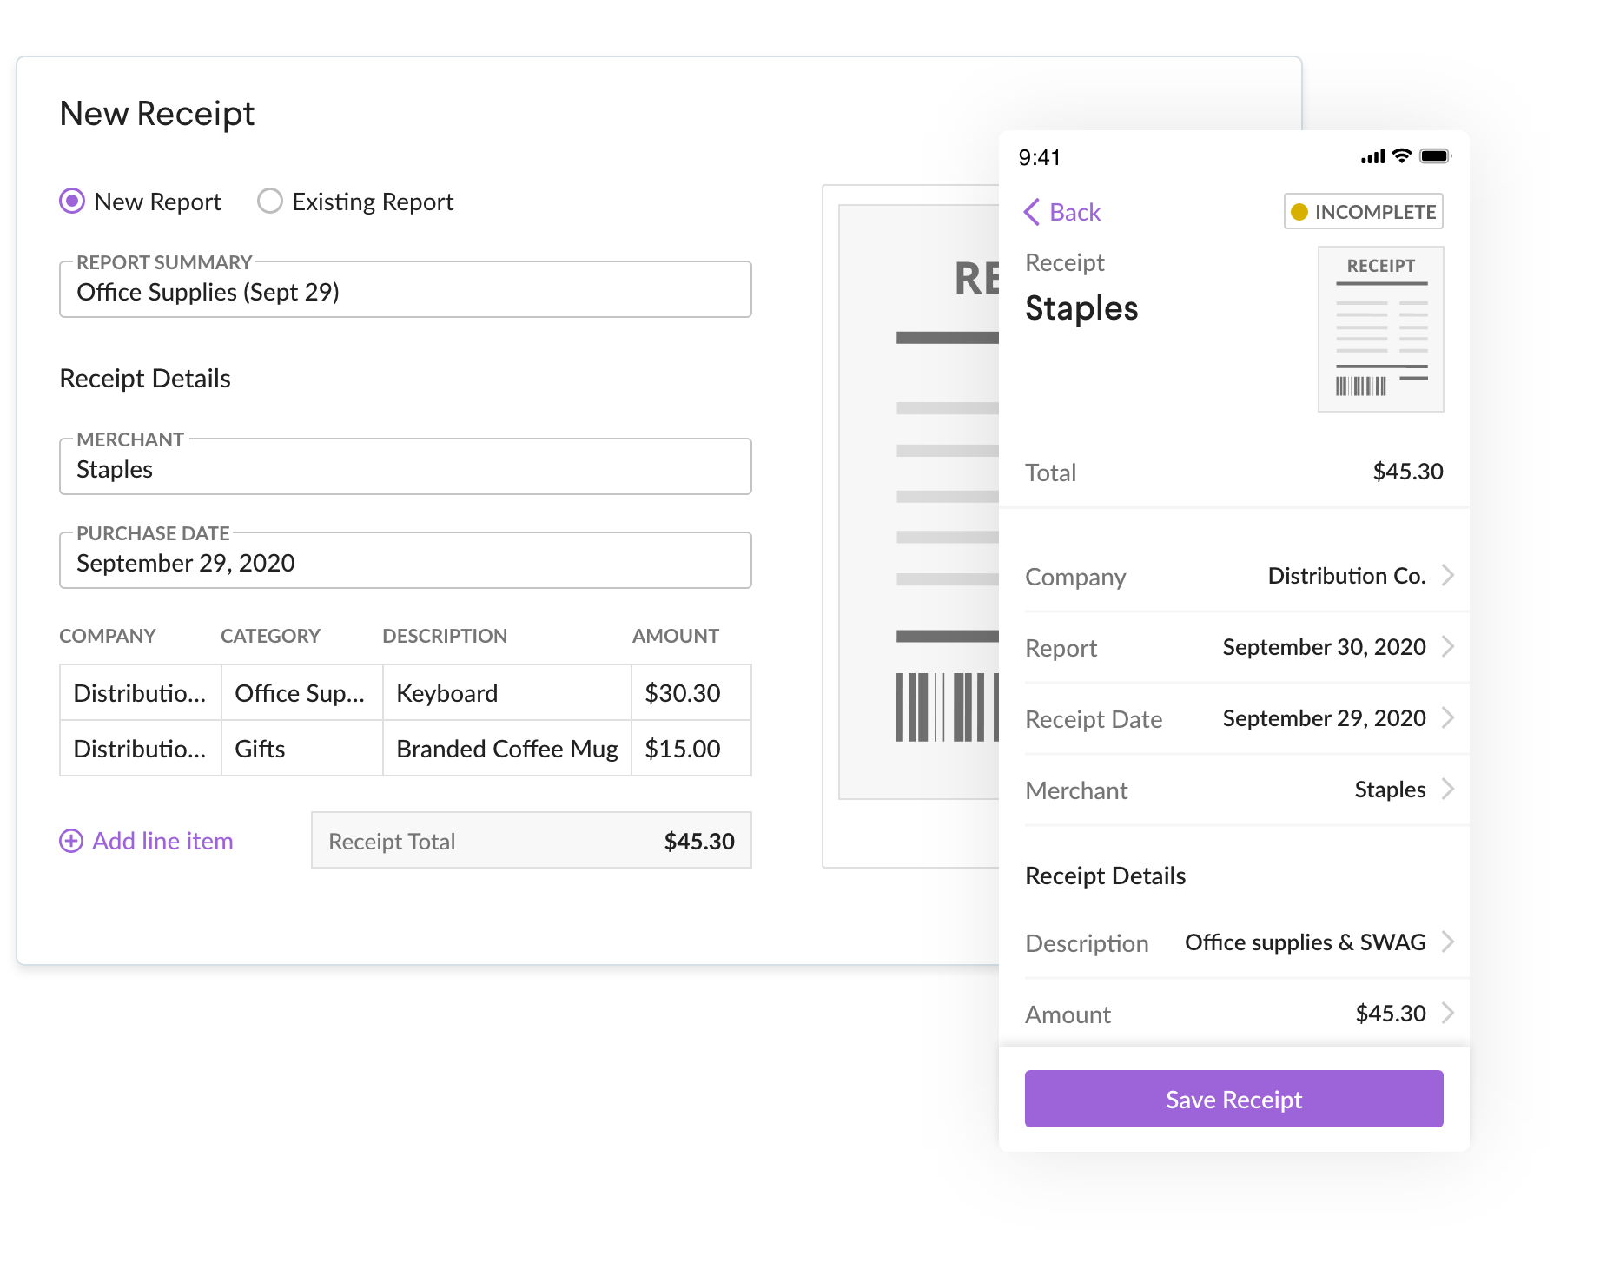Image resolution: width=1600 pixels, height=1282 pixels.
Task: Expand the Company row chevron
Action: (x=1447, y=575)
